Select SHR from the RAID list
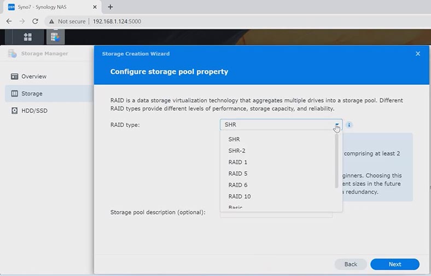 [278, 139]
